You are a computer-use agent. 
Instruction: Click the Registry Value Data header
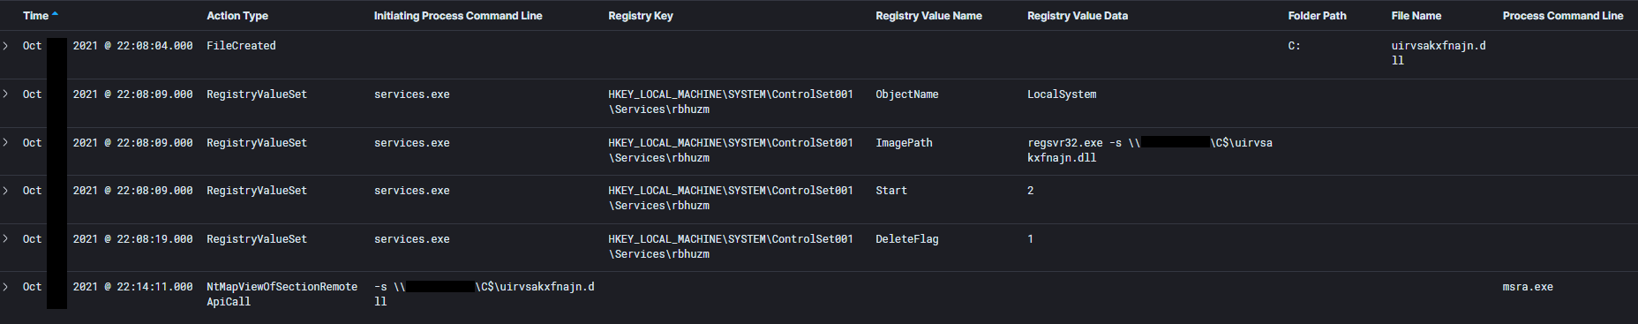click(x=1078, y=16)
